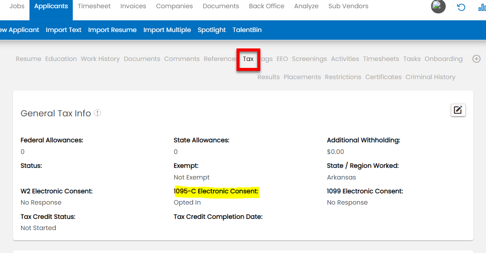Switch to the Screenings tab
The height and width of the screenshot is (253, 486).
point(309,59)
